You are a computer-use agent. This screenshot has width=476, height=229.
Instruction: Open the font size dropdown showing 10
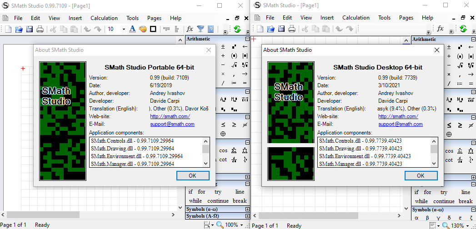click(x=123, y=29)
